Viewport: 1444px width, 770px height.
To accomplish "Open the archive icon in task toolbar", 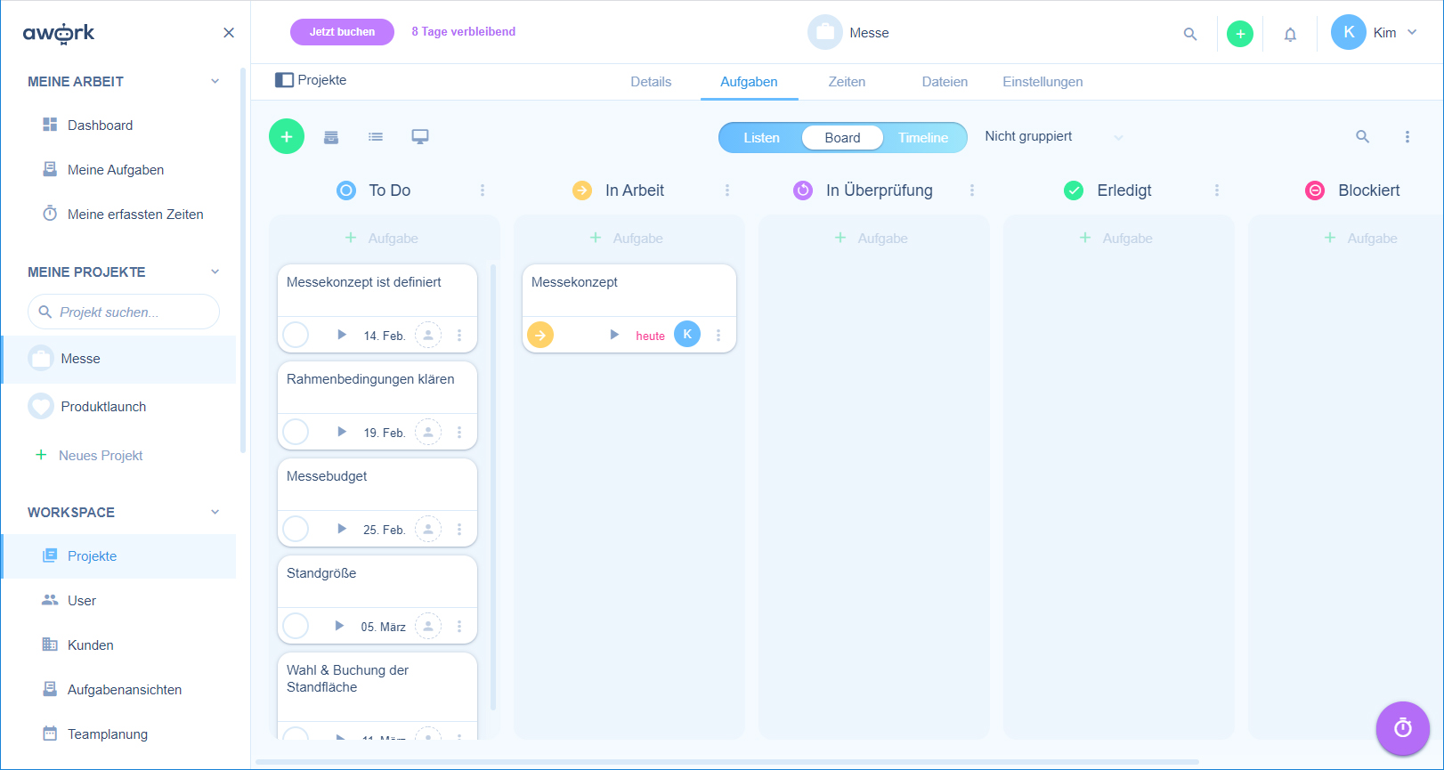I will (331, 137).
